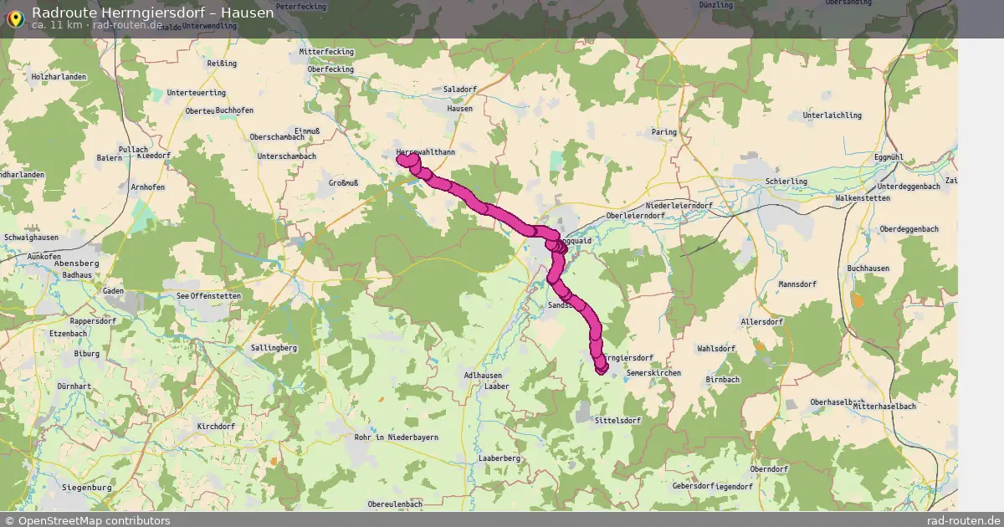This screenshot has width=1004, height=527.
Task: Click the Schwaighausen map label
Action: click(x=30, y=238)
